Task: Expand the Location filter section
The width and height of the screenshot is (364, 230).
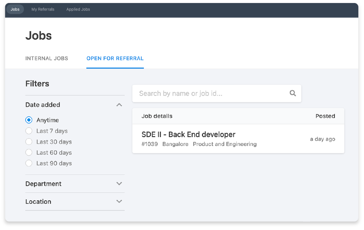Action: pyautogui.click(x=119, y=201)
